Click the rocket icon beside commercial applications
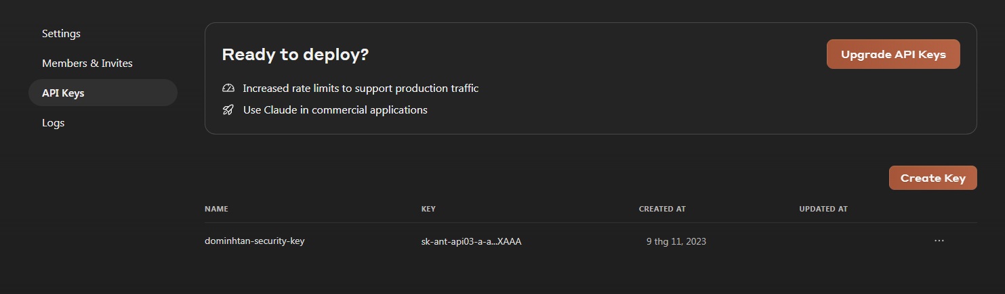This screenshot has width=1005, height=294. point(228,110)
